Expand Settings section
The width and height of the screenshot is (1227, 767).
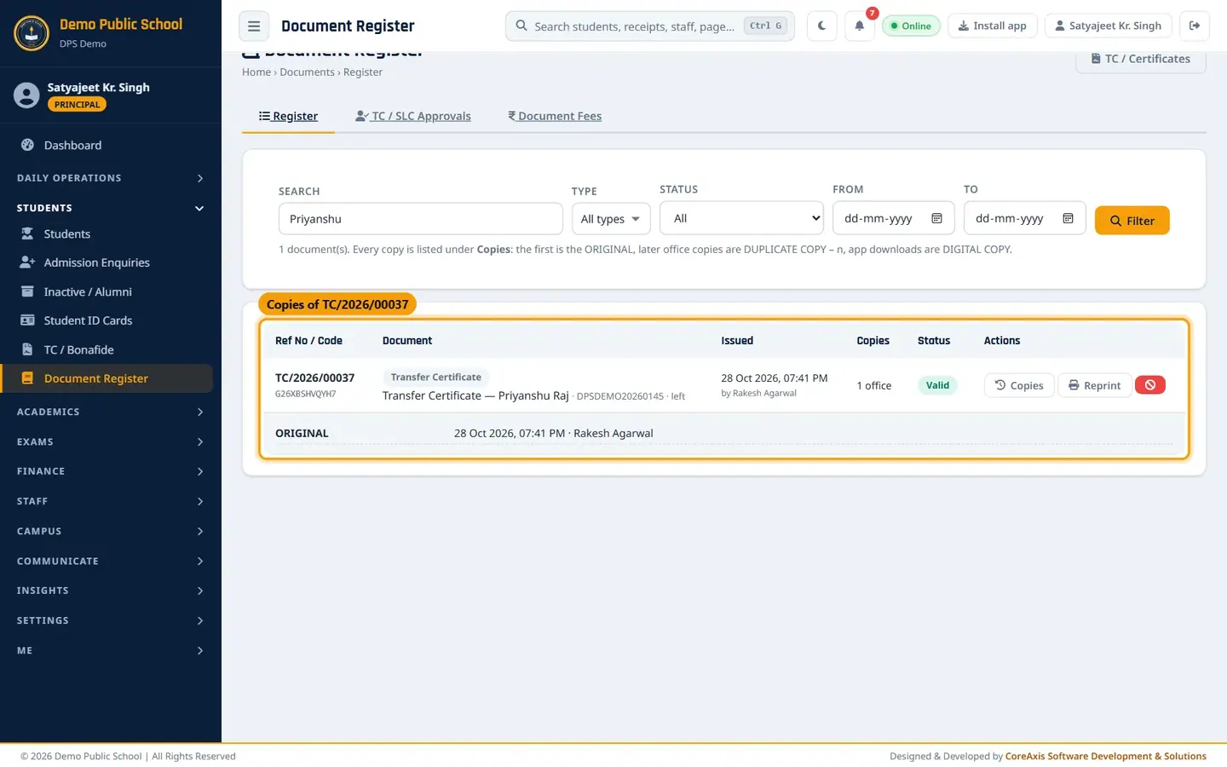click(111, 620)
